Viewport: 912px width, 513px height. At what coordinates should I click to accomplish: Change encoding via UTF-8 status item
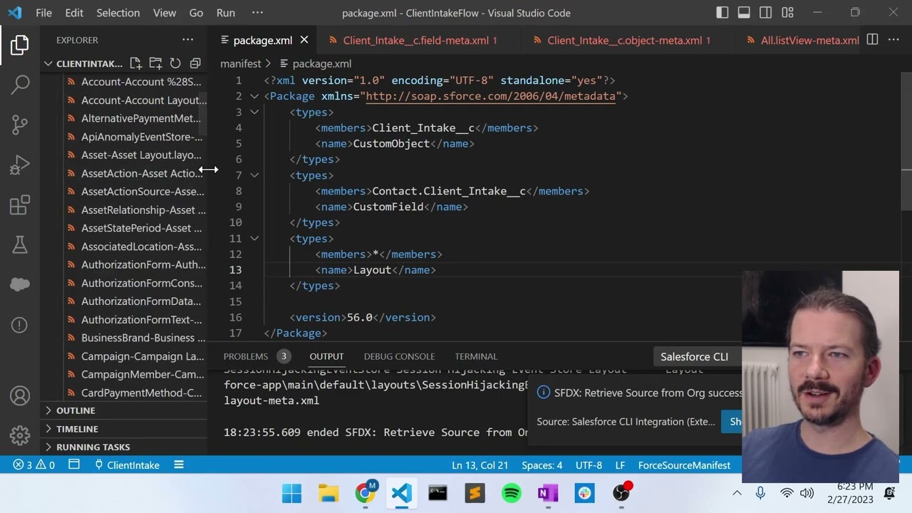(589, 465)
